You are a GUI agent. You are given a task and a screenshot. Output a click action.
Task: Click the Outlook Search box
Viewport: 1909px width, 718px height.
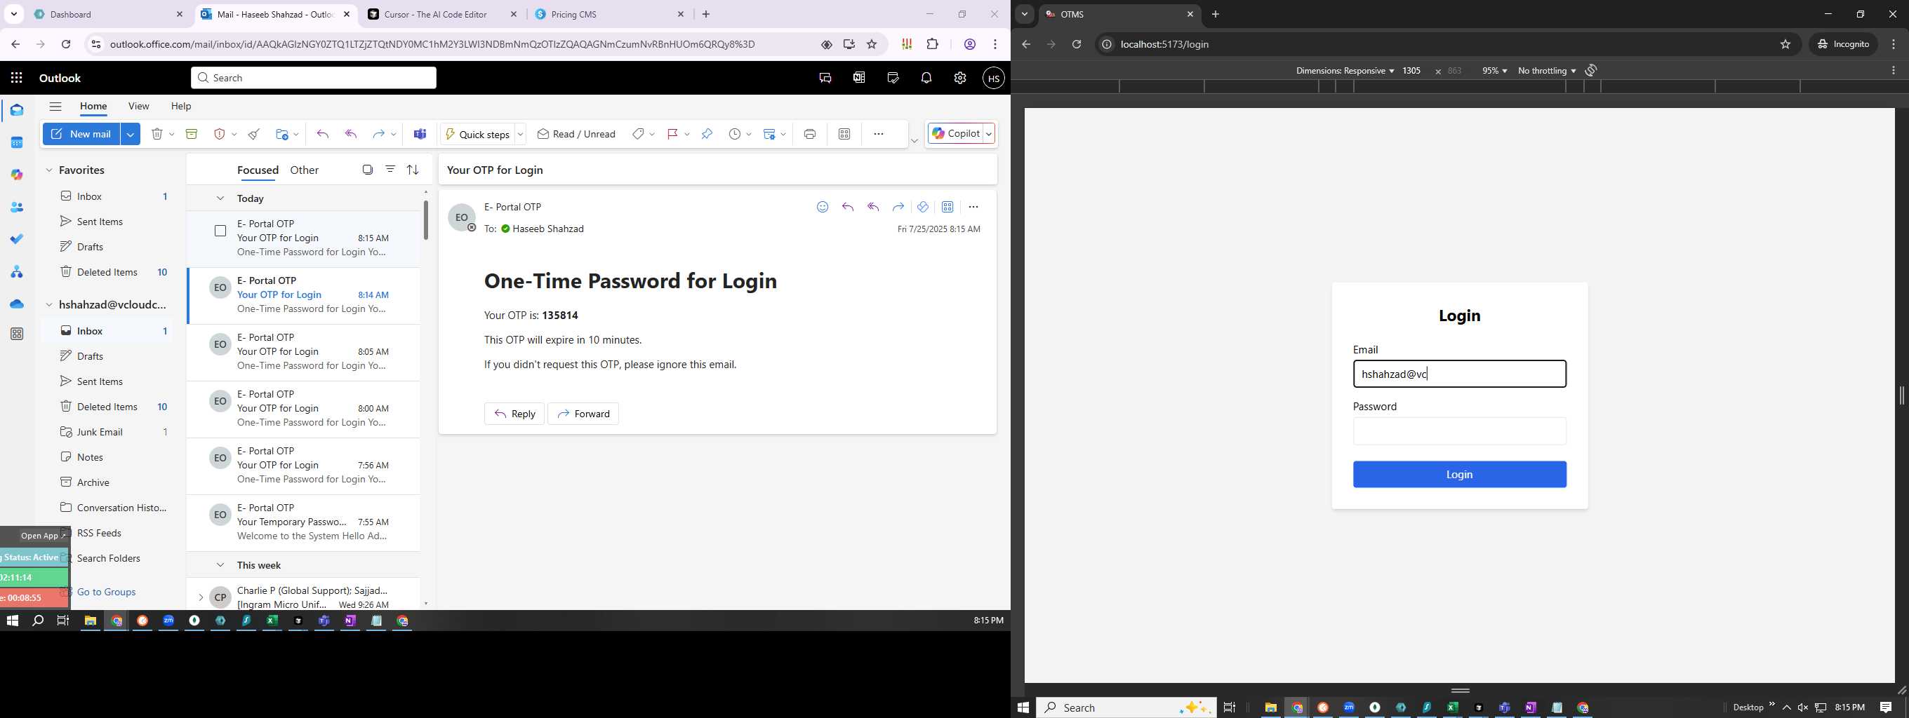pyautogui.click(x=314, y=78)
